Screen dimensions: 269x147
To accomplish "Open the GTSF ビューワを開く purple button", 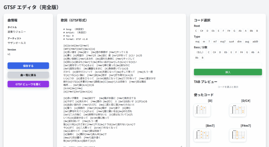I will click(x=28, y=84).
